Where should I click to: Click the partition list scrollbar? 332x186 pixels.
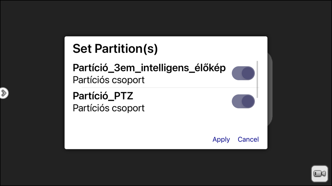tap(258, 79)
